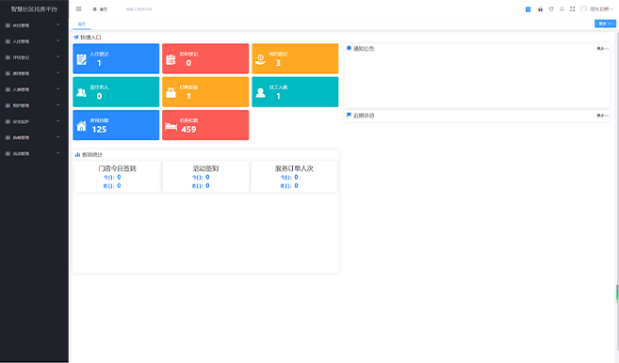Open the blue dropdown button on tab bar

605,24
